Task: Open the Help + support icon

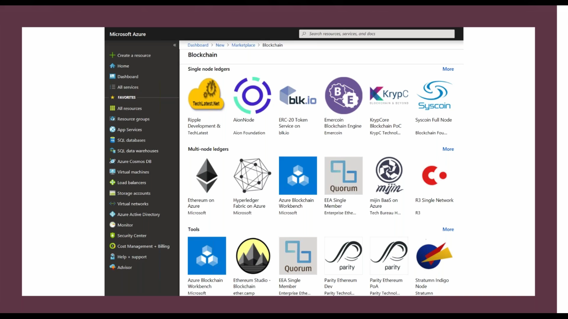Action: 112,257
